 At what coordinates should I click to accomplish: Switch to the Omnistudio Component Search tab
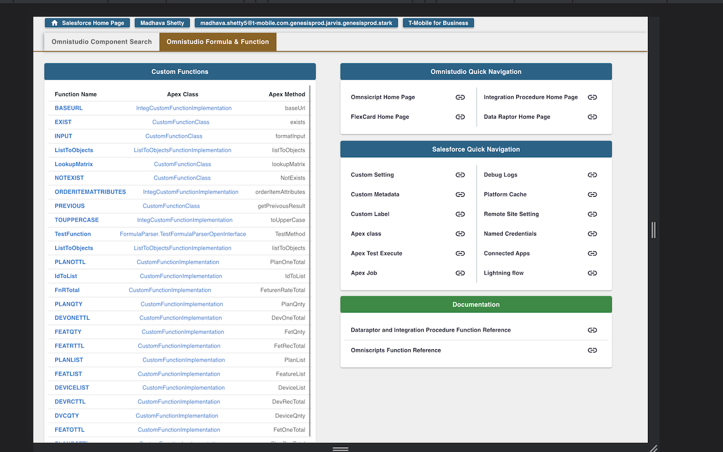[101, 41]
